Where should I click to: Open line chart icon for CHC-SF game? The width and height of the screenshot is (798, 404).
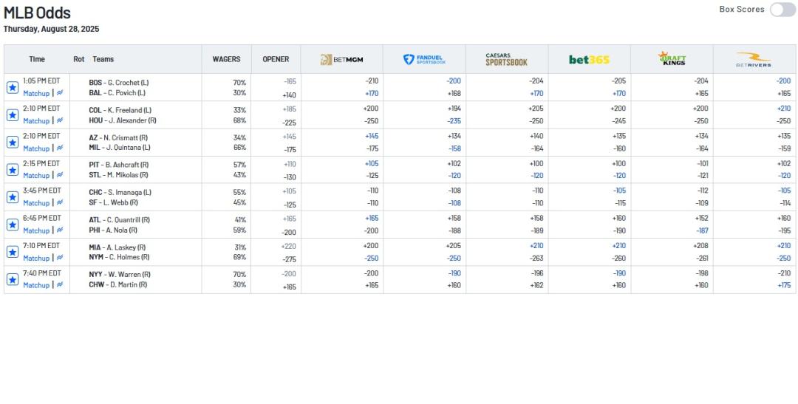coord(60,203)
